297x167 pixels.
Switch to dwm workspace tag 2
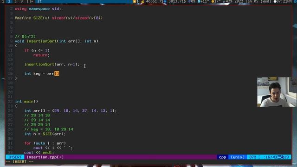[x=9, y=1]
